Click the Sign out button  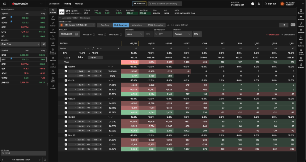click(x=270, y=4)
